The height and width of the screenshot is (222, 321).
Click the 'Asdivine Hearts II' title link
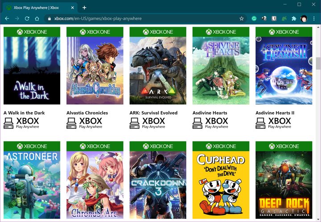click(275, 113)
